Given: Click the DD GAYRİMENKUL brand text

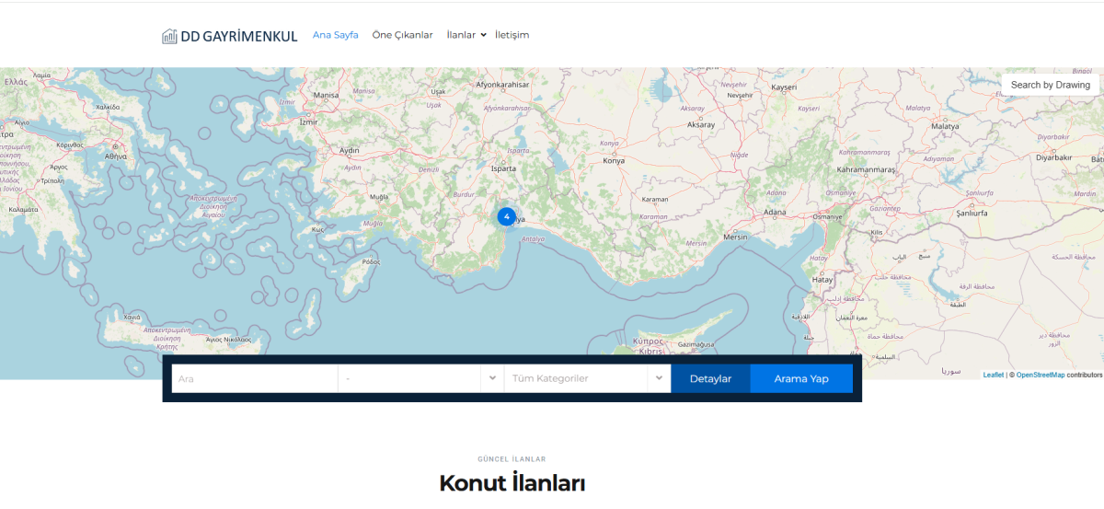Looking at the screenshot, I should point(239,36).
